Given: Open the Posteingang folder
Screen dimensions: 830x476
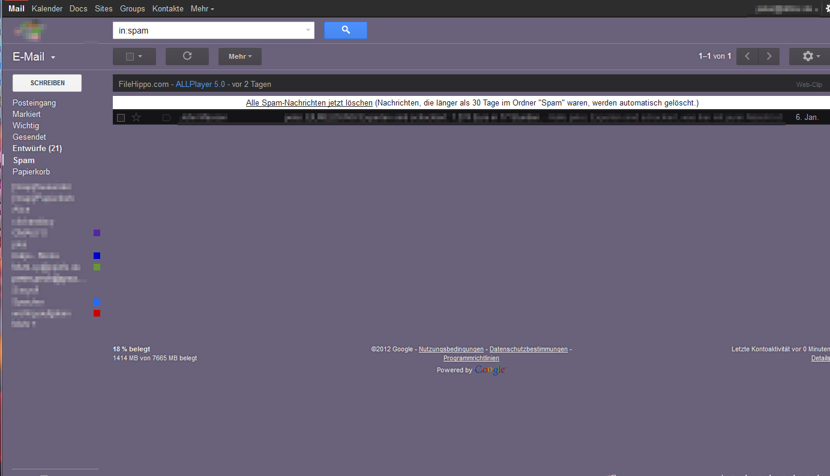Looking at the screenshot, I should coord(34,103).
